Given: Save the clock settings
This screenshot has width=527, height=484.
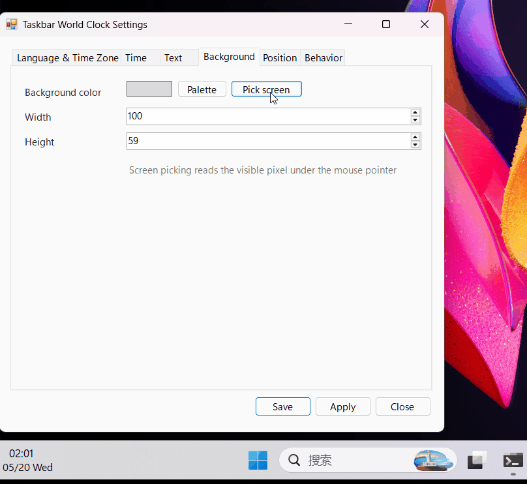Looking at the screenshot, I should pyautogui.click(x=283, y=406).
